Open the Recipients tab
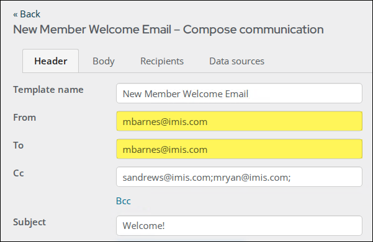This screenshot has height=242, width=373. pyautogui.click(x=162, y=61)
